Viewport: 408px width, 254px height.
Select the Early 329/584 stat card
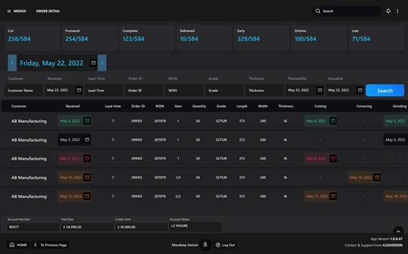(262, 38)
